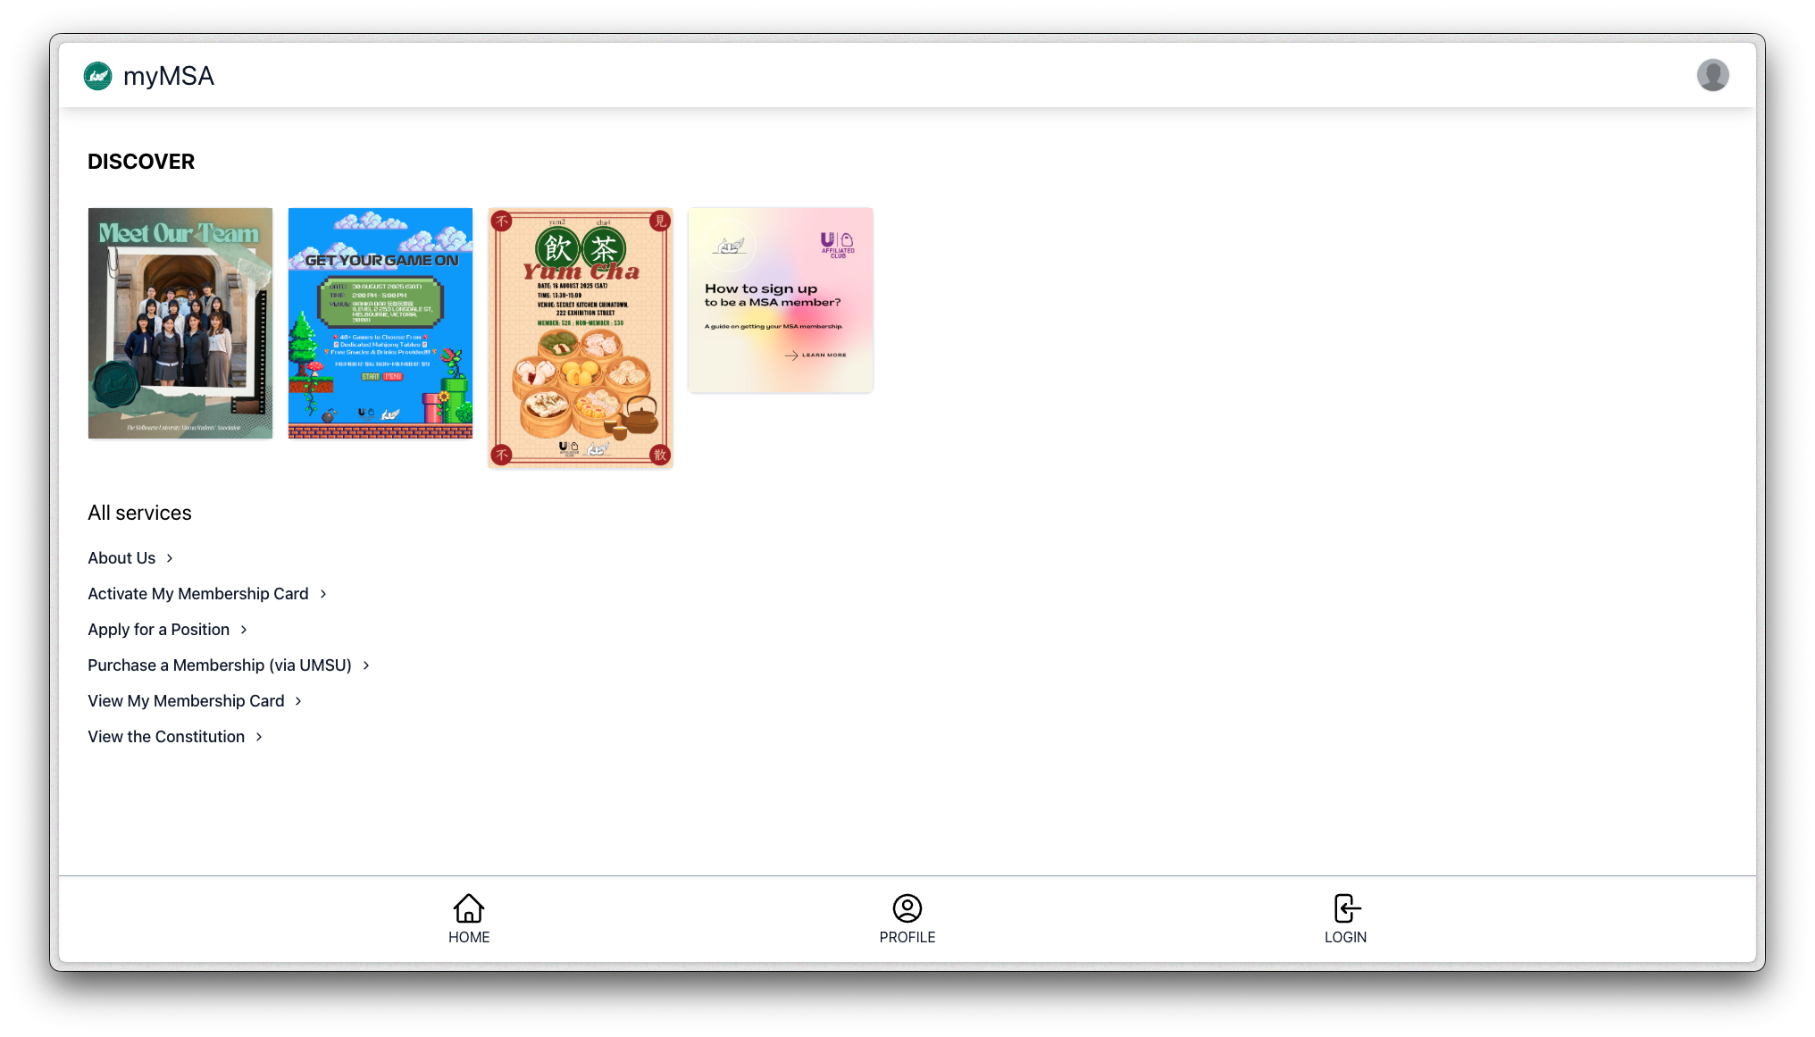Click the Login arrow icon

pos(1346,908)
